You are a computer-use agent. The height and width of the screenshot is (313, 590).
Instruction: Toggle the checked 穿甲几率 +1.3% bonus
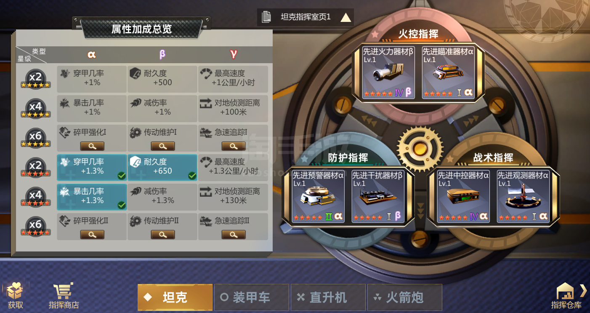(x=92, y=167)
